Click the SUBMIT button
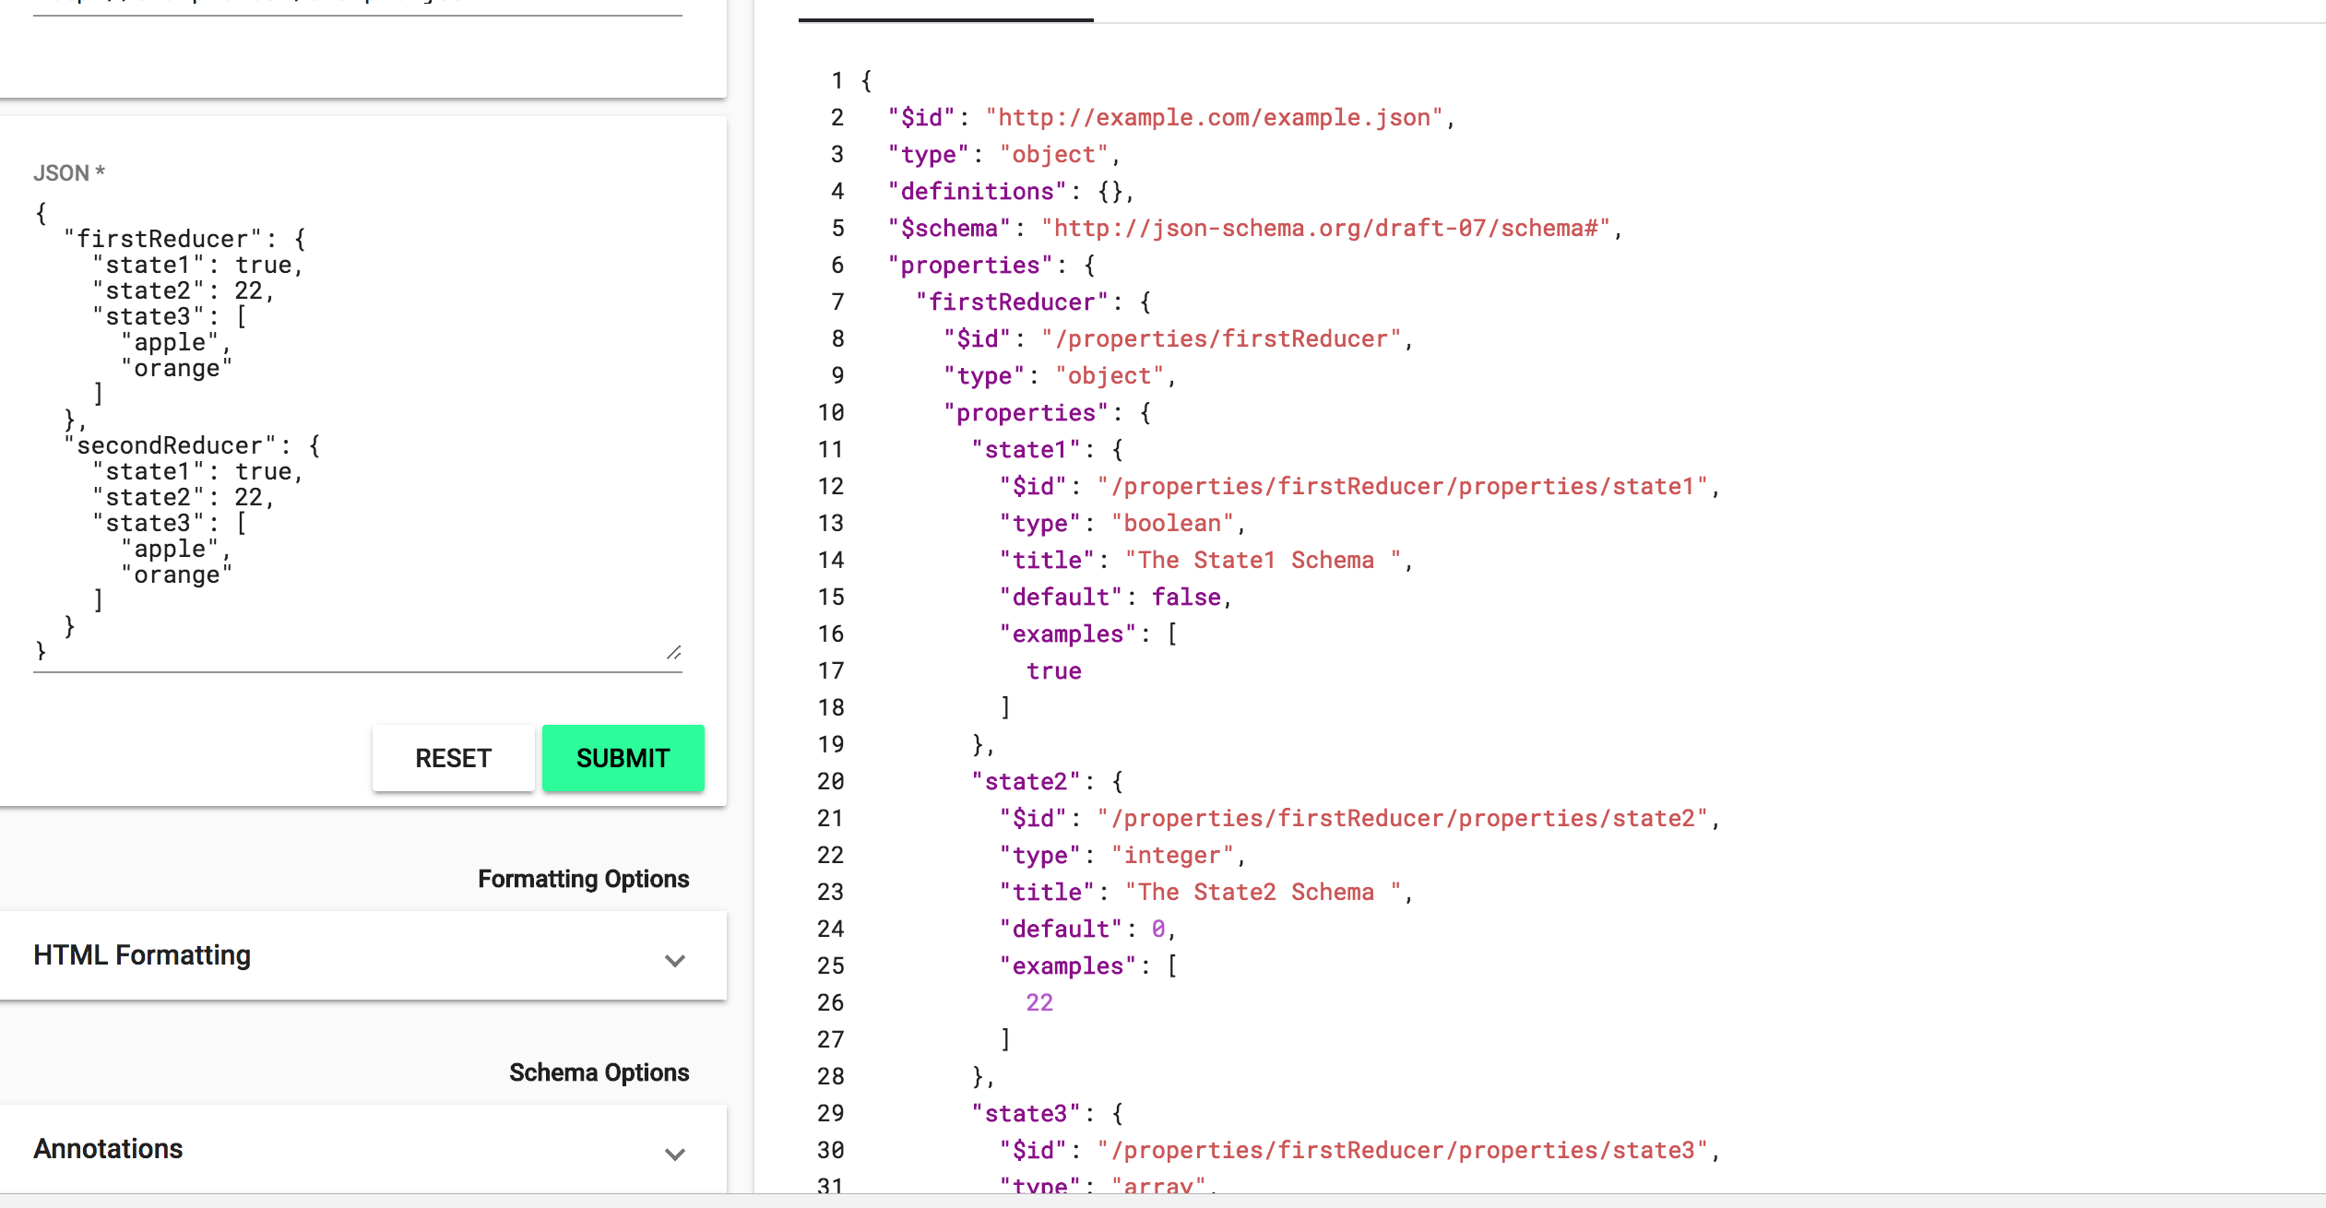The image size is (2326, 1208). pyautogui.click(x=623, y=758)
